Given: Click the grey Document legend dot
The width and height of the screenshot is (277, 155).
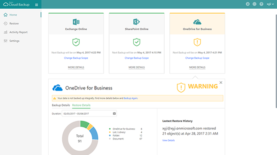Looking at the screenshot, I should [x=110, y=139].
